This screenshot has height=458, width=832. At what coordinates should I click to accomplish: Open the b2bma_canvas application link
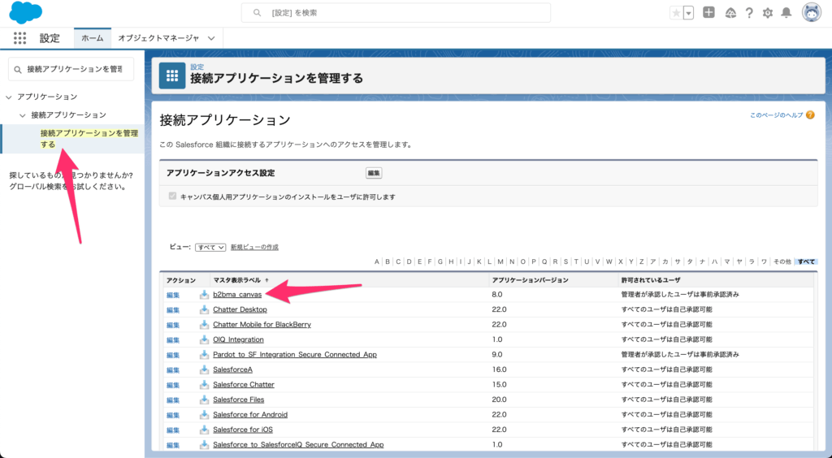pos(237,295)
